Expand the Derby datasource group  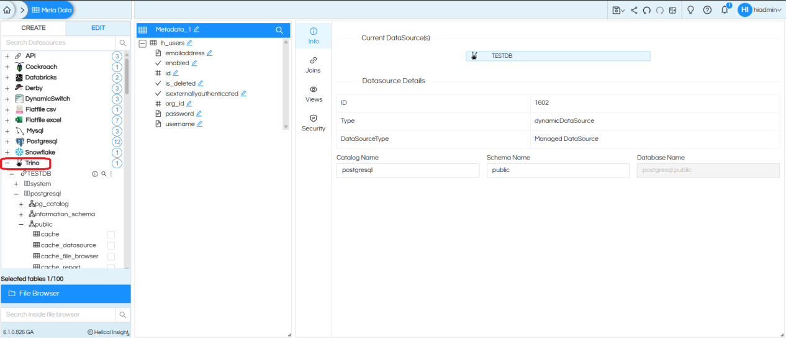tap(7, 88)
